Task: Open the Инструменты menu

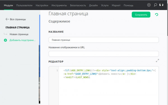Action: pos(59,5)
